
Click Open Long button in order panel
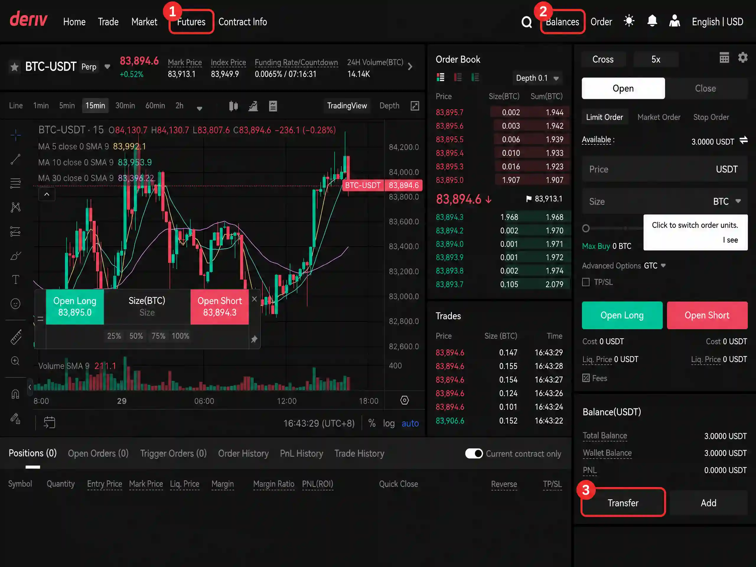[622, 315]
